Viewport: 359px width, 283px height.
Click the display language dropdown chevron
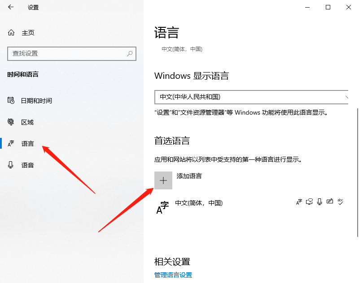coord(346,97)
